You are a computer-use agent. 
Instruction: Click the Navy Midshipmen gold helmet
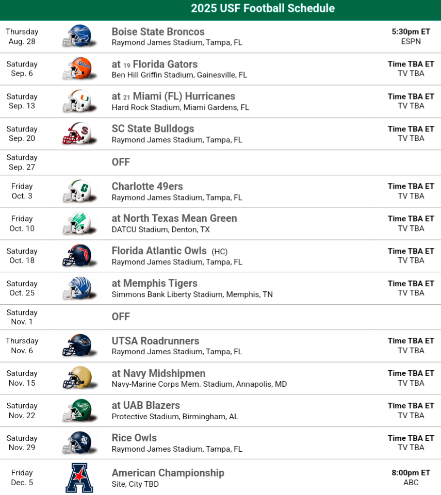[x=77, y=378]
